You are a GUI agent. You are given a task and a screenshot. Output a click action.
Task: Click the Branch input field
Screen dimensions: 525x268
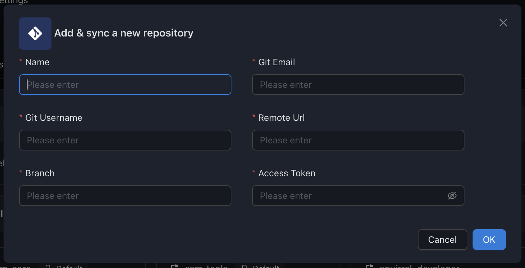tap(125, 196)
